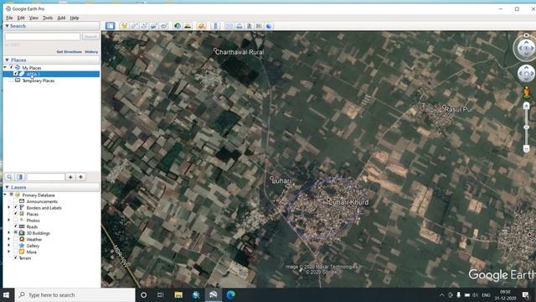Select the Add Image Overlay tool
Image resolution: width=536 pixels, height=302 pixels.
pyautogui.click(x=154, y=26)
